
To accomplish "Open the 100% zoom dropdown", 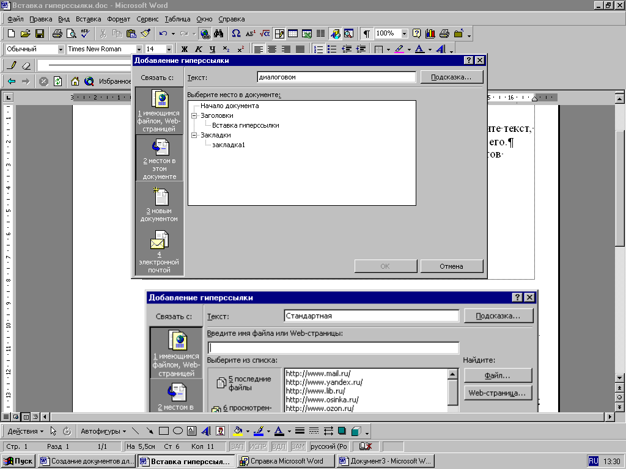I will click(405, 34).
